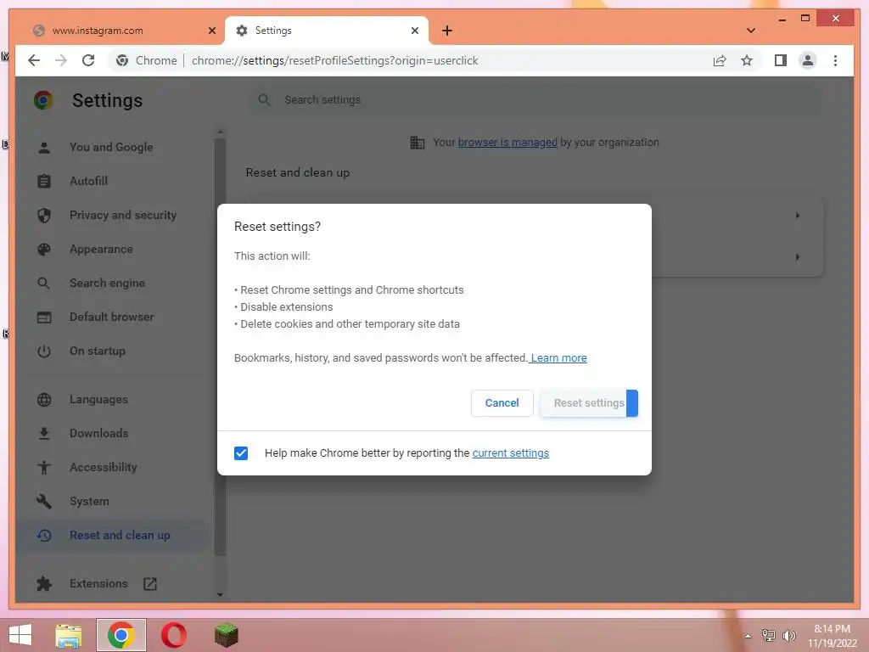Open On startup settings
869x652 pixels.
(x=98, y=351)
